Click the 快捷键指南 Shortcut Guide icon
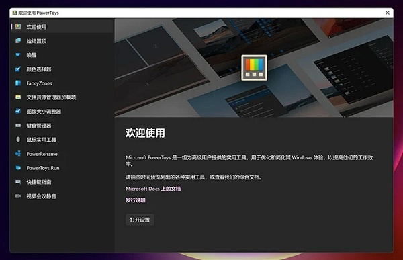403x260 pixels. point(18,182)
